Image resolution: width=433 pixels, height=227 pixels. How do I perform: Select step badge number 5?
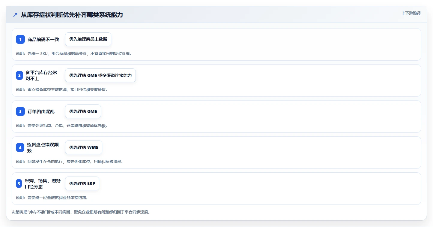[x=19, y=183]
